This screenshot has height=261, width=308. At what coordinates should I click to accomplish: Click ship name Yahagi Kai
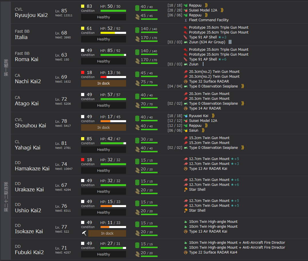[x=28, y=147]
